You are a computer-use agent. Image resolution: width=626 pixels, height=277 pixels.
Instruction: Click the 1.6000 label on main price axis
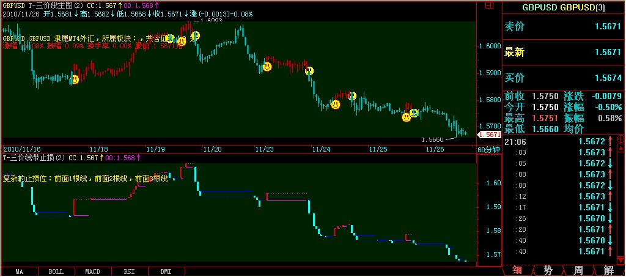coord(490,46)
